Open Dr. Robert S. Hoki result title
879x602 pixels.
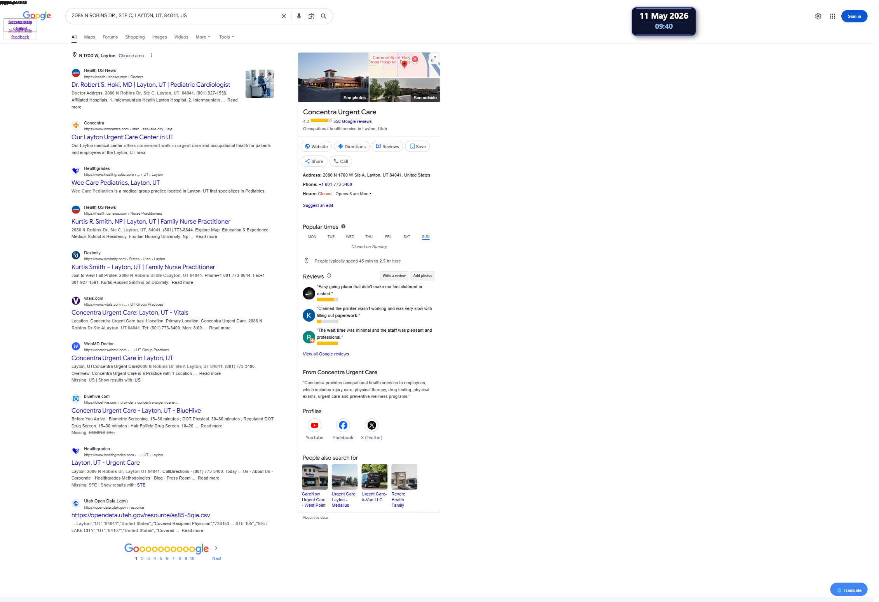pos(151,85)
